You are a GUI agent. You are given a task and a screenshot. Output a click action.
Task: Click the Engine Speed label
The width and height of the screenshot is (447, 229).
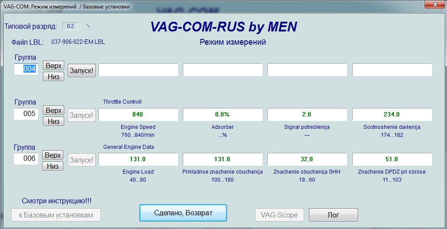point(138,127)
